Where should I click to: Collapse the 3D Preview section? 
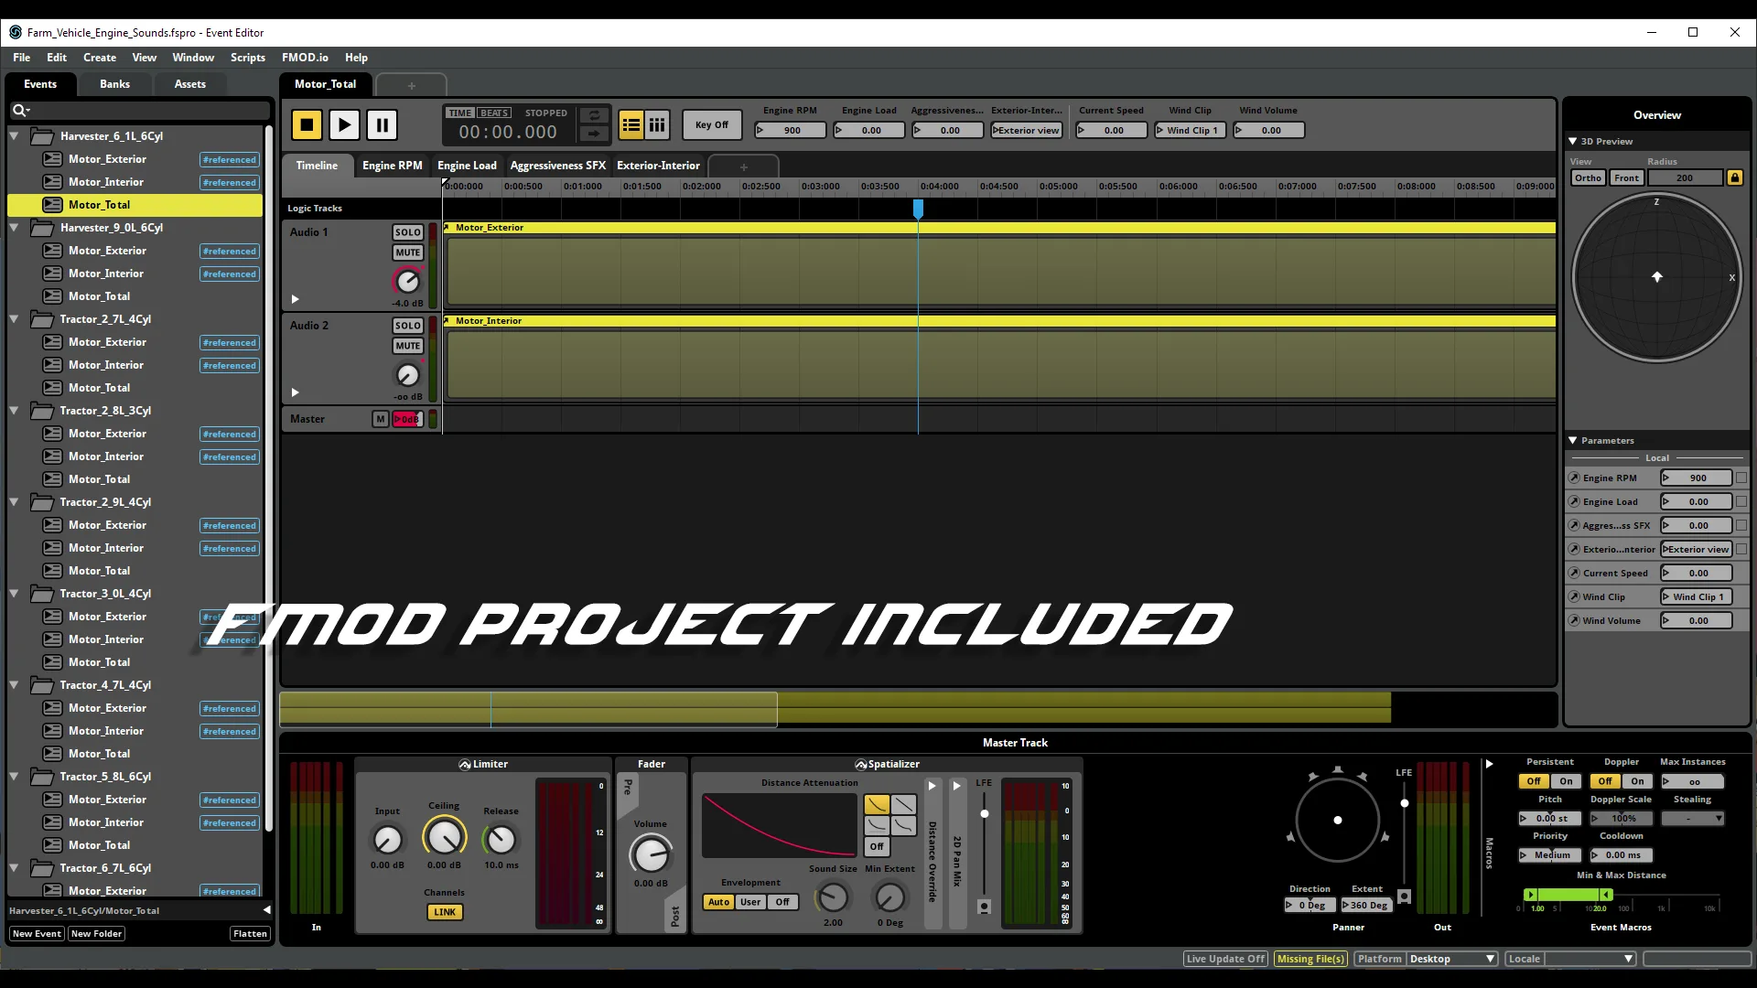[1572, 142]
